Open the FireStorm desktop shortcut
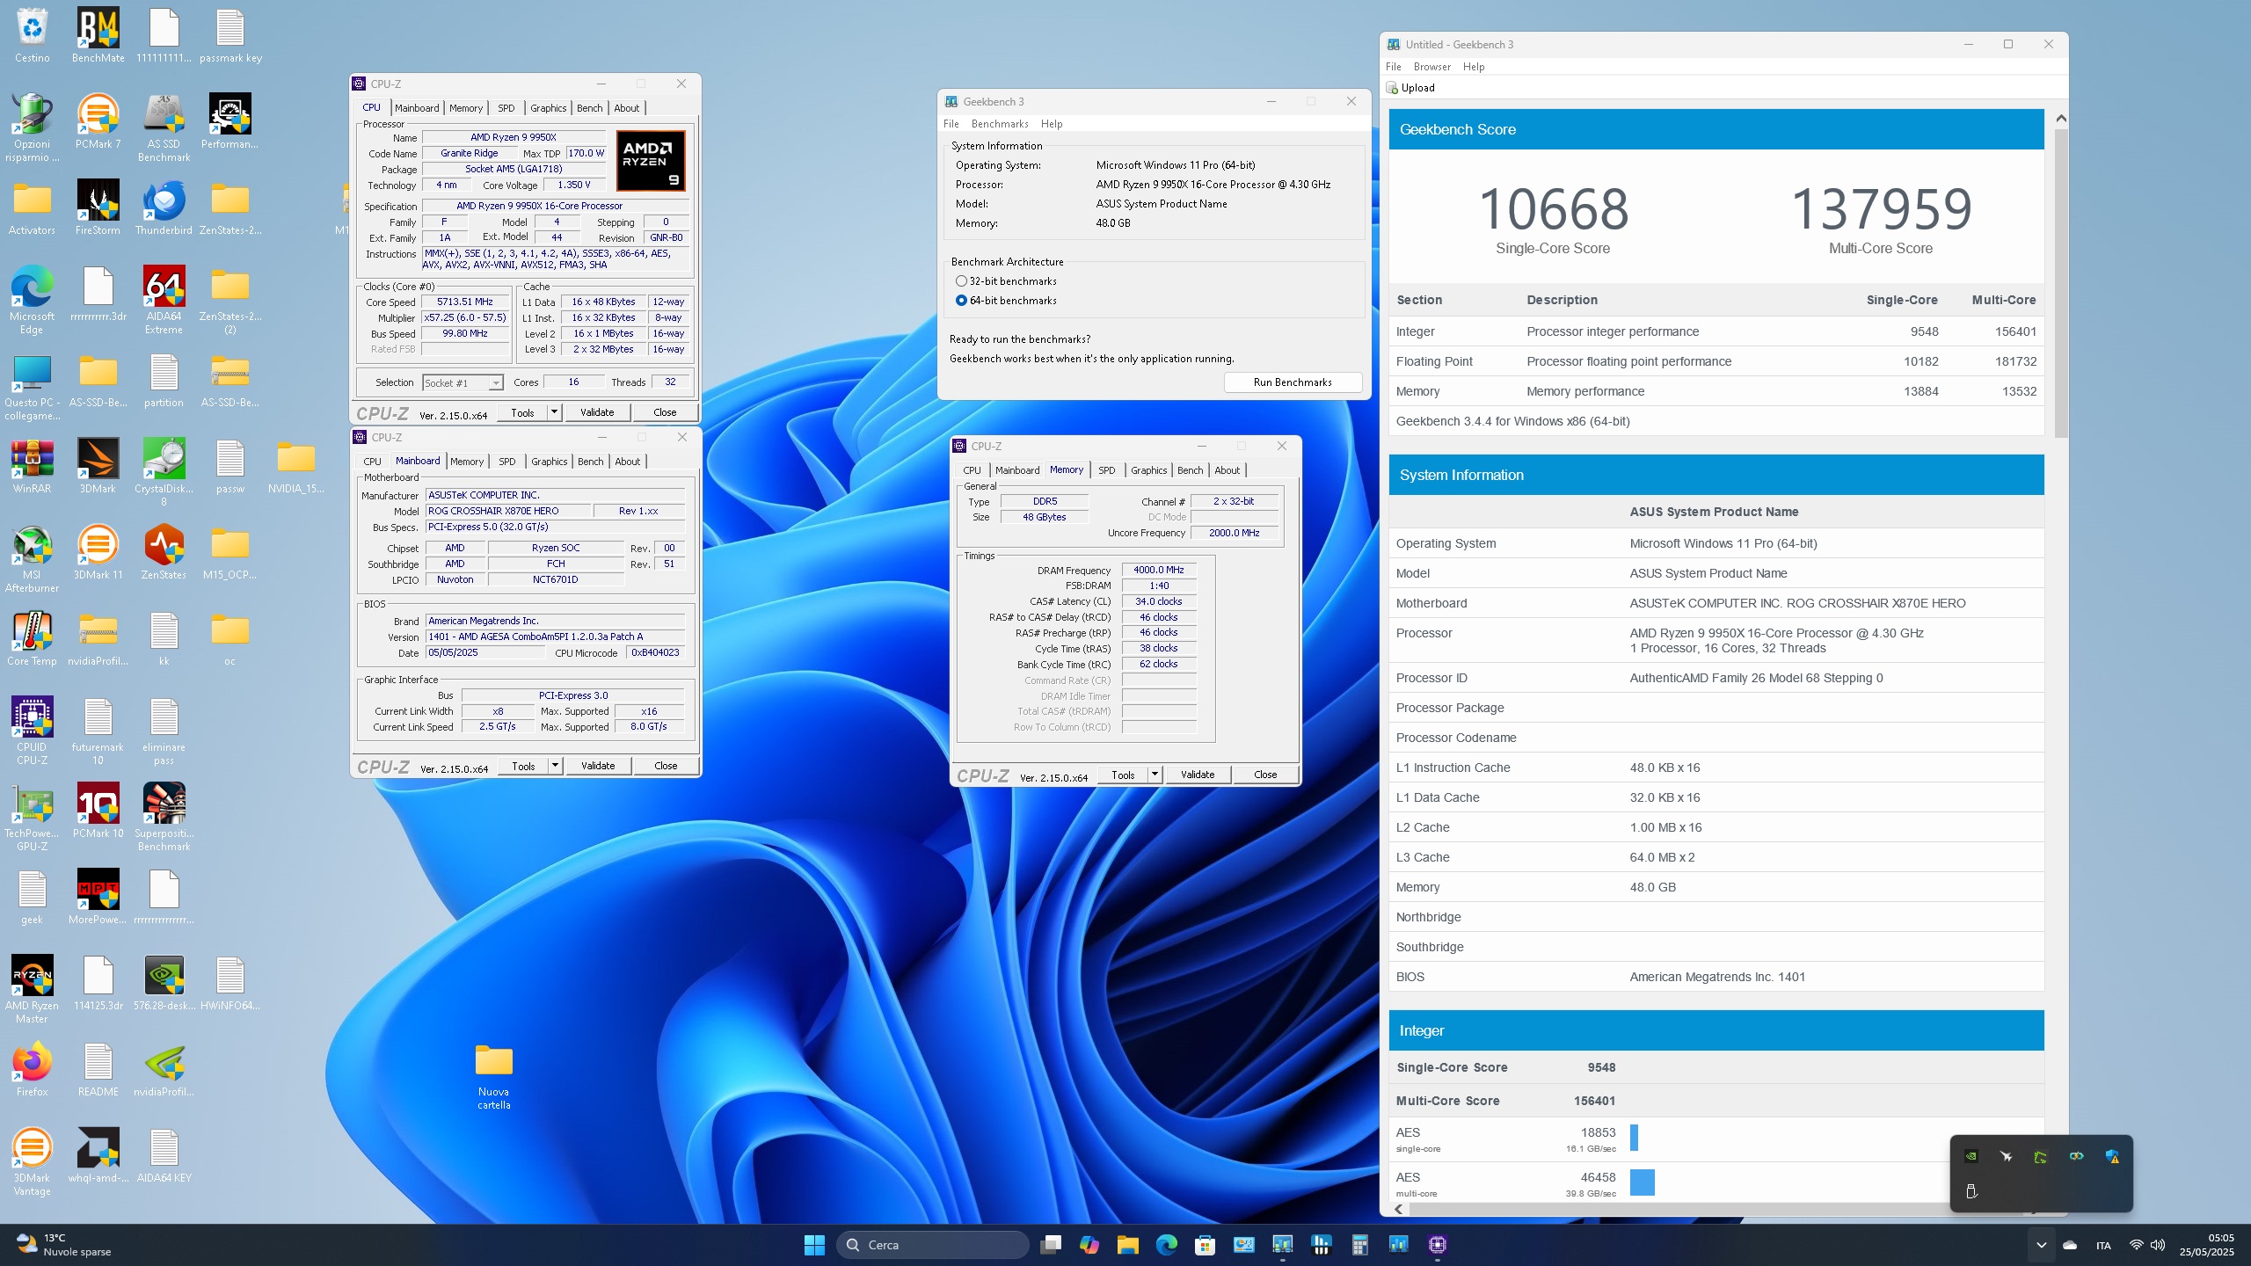Screen dimensions: 2251x1266 coord(98,208)
